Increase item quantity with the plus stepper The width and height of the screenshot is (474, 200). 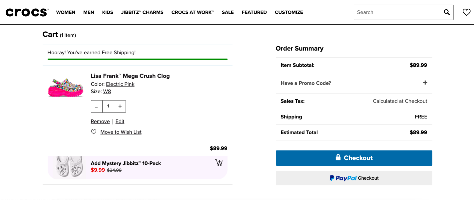coord(120,106)
